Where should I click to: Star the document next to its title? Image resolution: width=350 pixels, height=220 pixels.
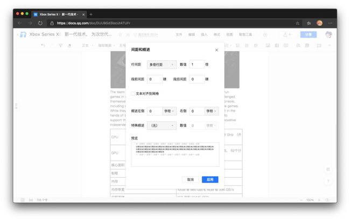[120, 34]
